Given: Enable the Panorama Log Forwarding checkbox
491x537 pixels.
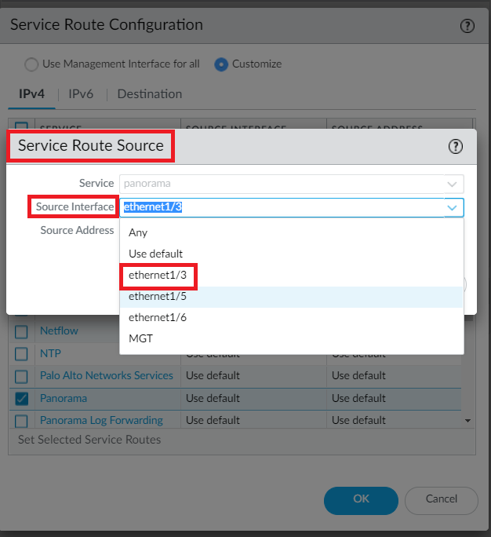Looking at the screenshot, I should point(22,420).
